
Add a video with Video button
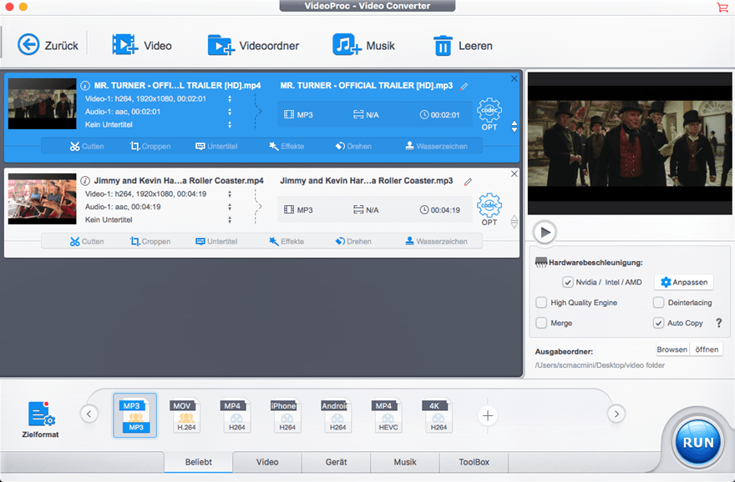[141, 45]
